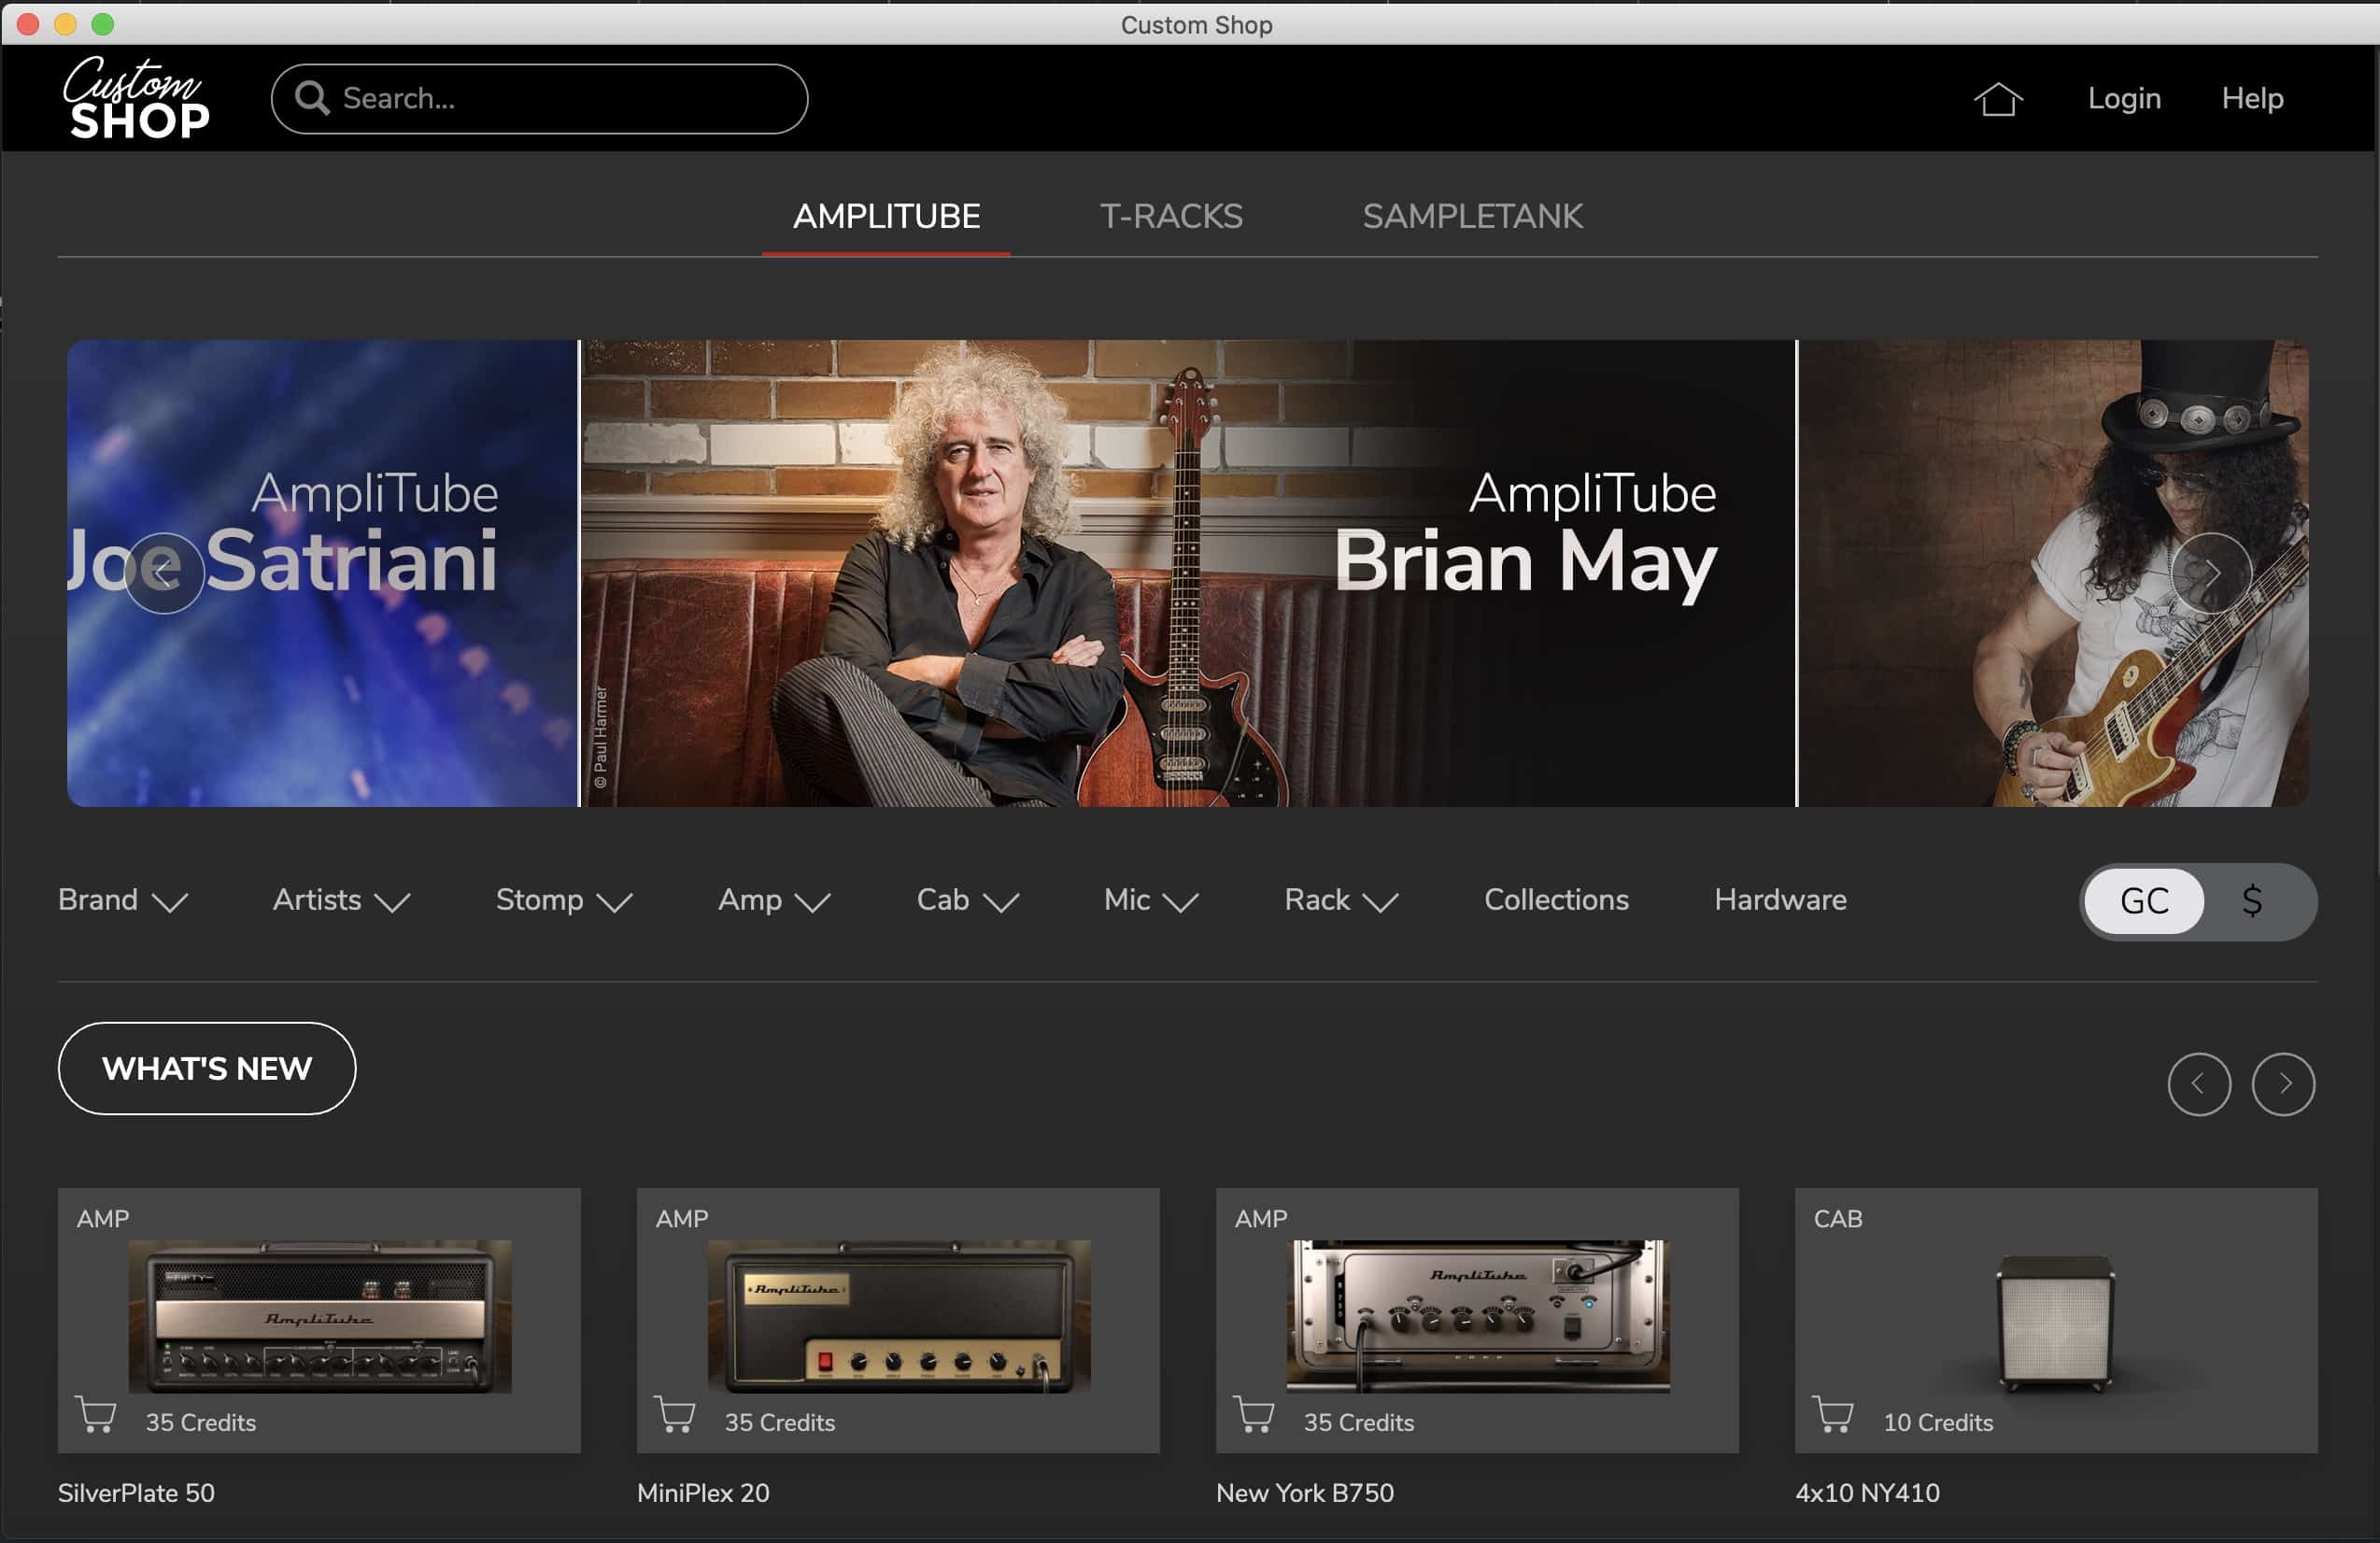
Task: Click the Login link
Action: 2124,98
